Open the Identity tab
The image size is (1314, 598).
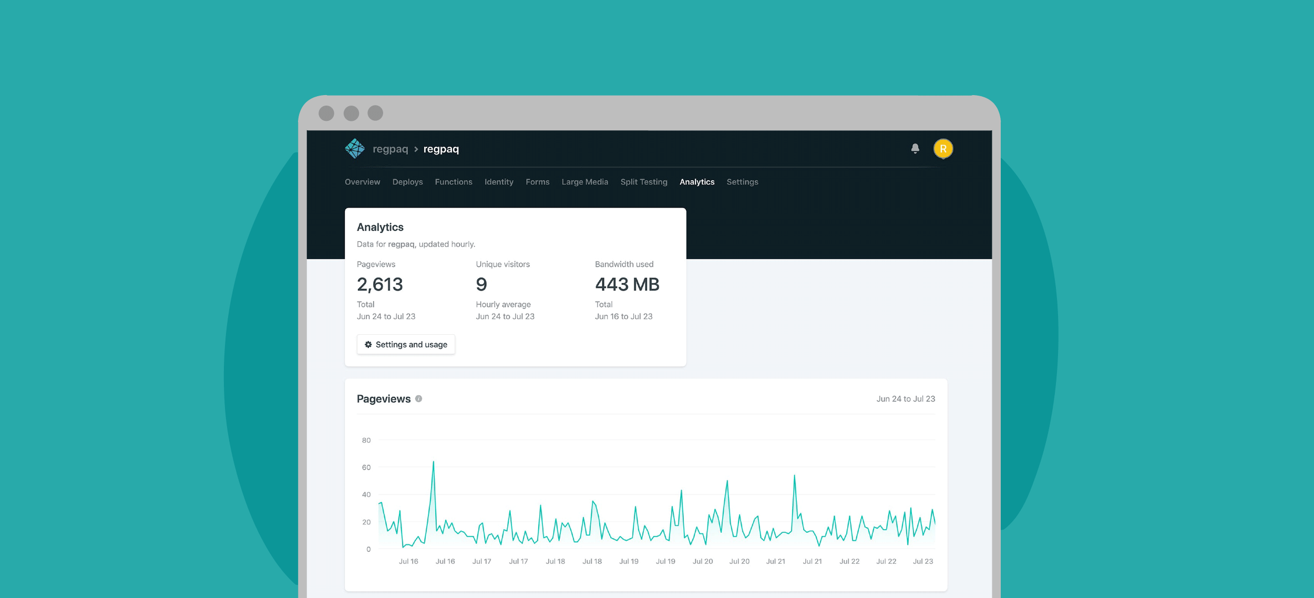pos(499,182)
